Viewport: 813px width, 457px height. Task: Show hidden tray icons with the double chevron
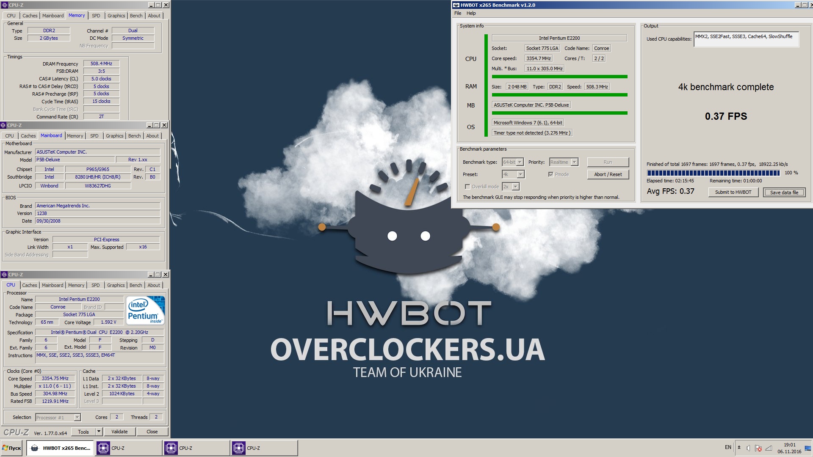(739, 448)
